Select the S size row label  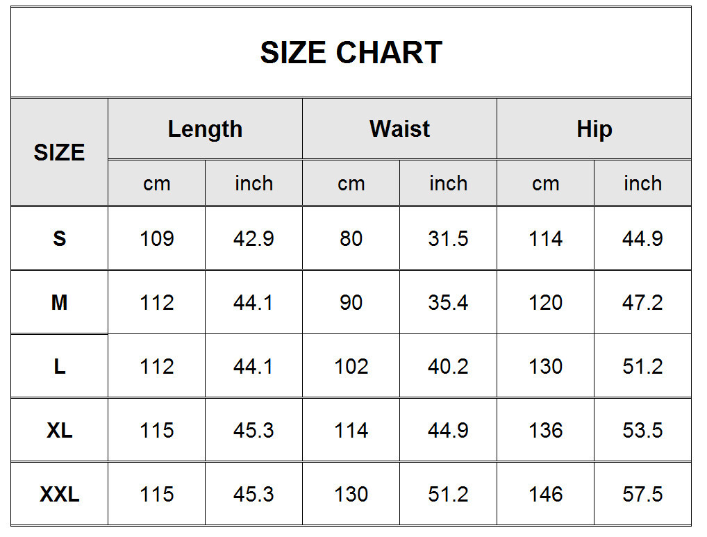click(x=59, y=238)
